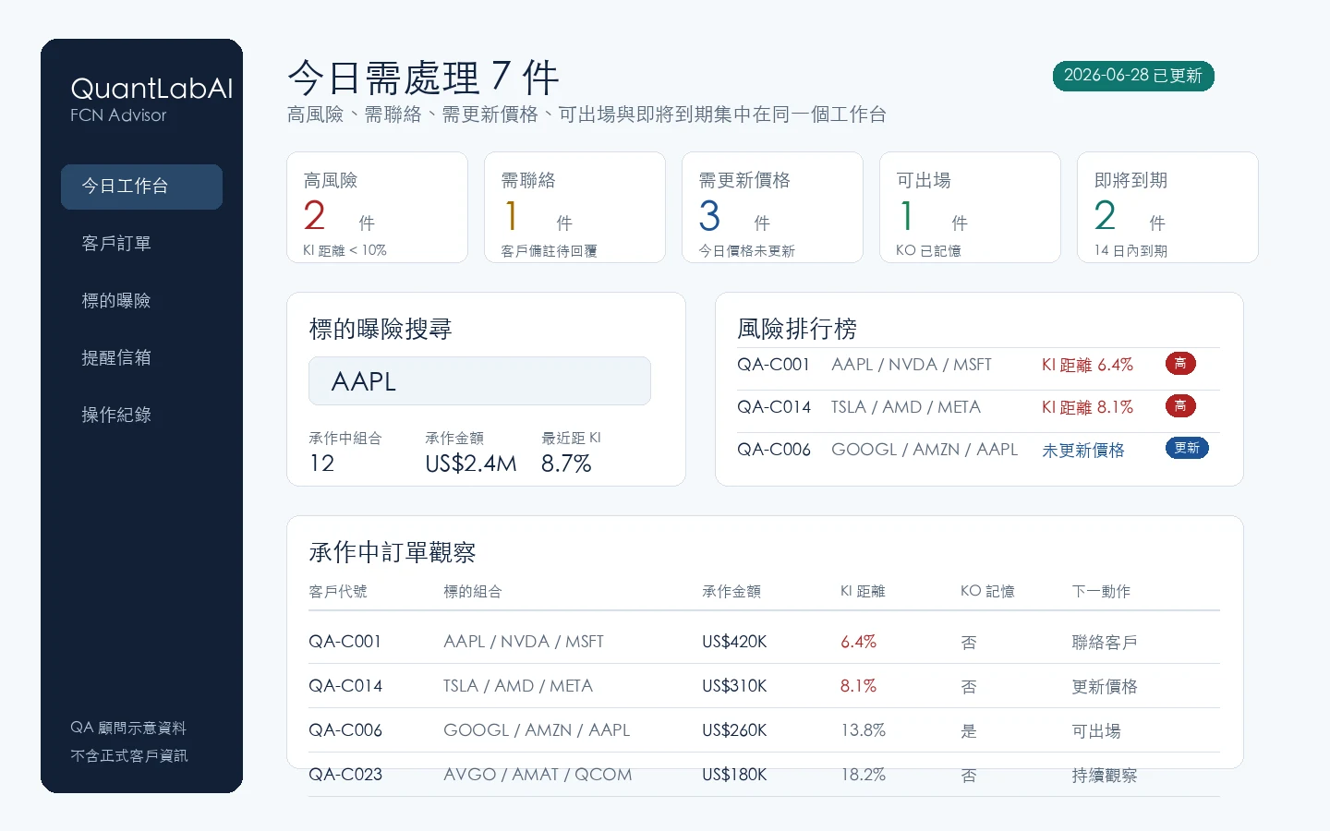This screenshot has height=831, width=1330.
Task: Click the 客戶代號 column header
Action: (x=338, y=592)
